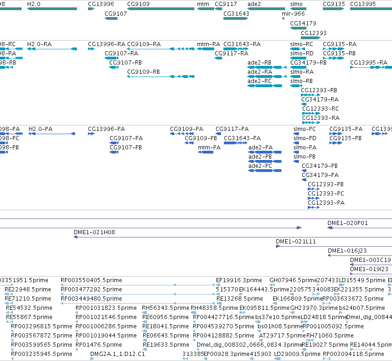Select the CG9109-PB protein label
The width and height of the screenshot is (392, 361).
(201, 138)
